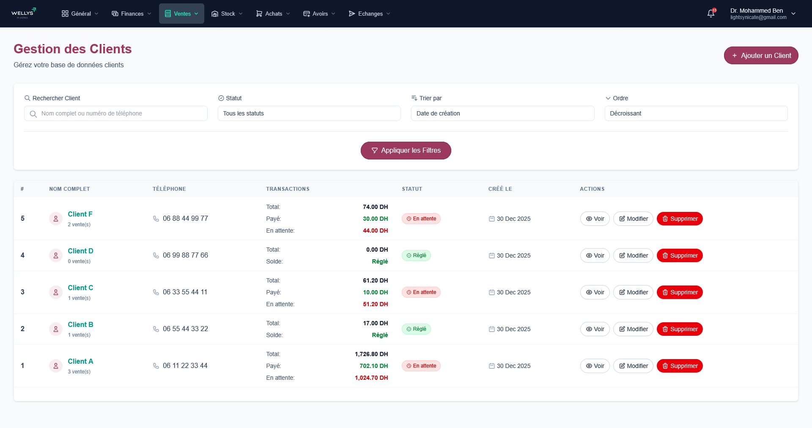Focus the client search input field

[x=121, y=113]
